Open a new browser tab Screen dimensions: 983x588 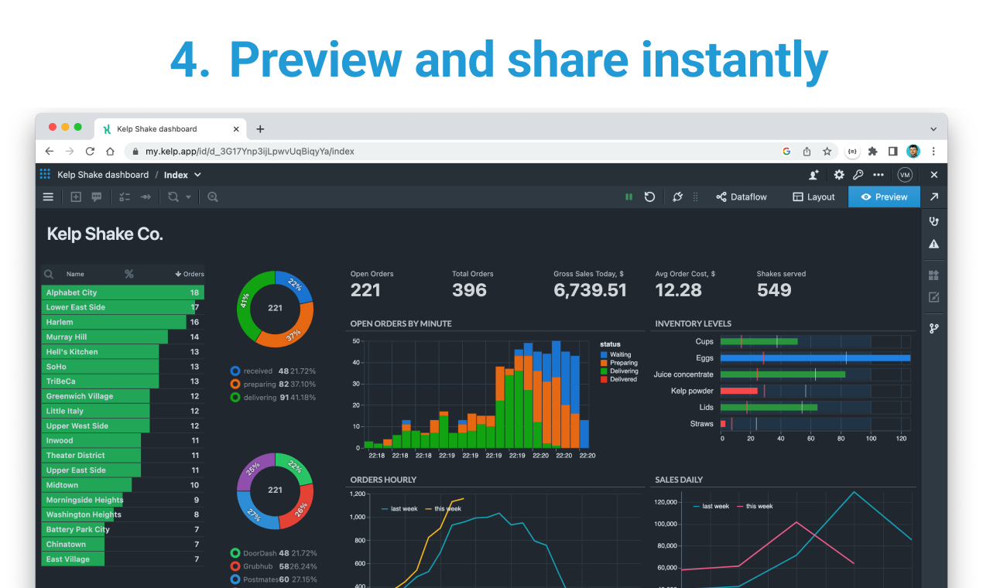pos(260,129)
